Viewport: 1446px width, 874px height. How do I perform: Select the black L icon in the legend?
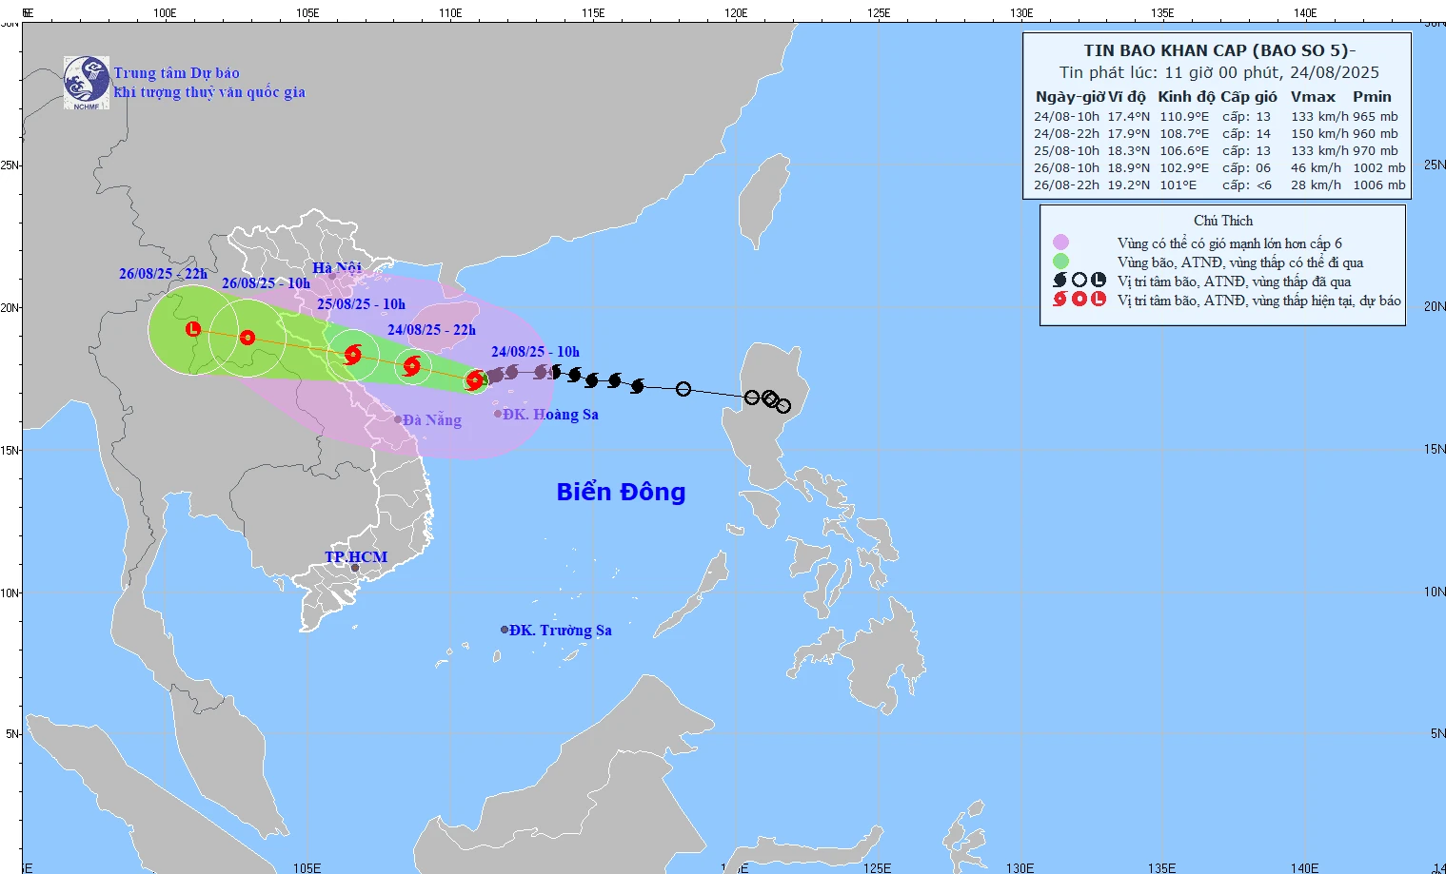pos(1099,281)
